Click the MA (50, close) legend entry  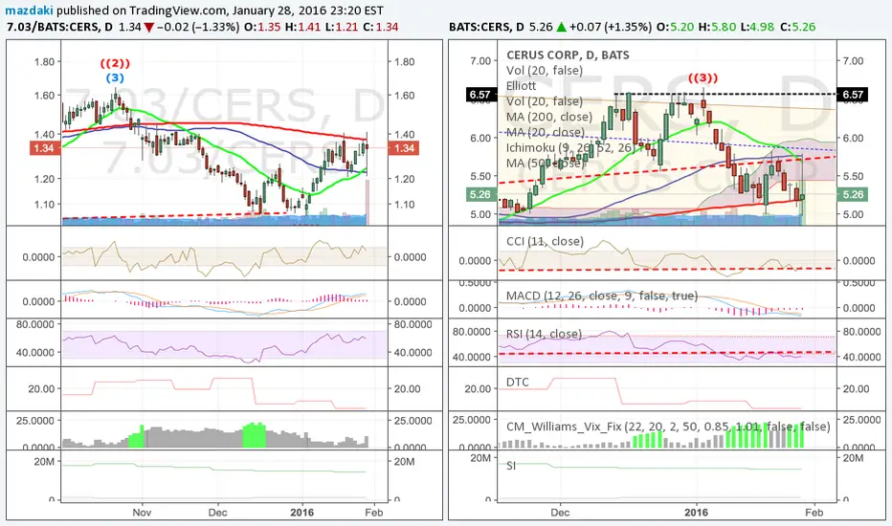tap(546, 163)
